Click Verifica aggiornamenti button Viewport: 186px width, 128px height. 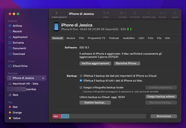tap(95, 64)
